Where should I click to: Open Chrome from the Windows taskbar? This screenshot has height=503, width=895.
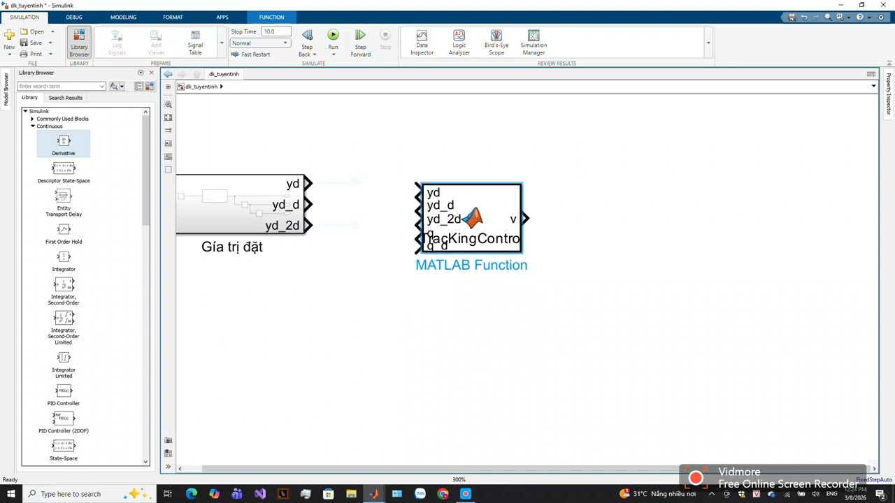443,494
